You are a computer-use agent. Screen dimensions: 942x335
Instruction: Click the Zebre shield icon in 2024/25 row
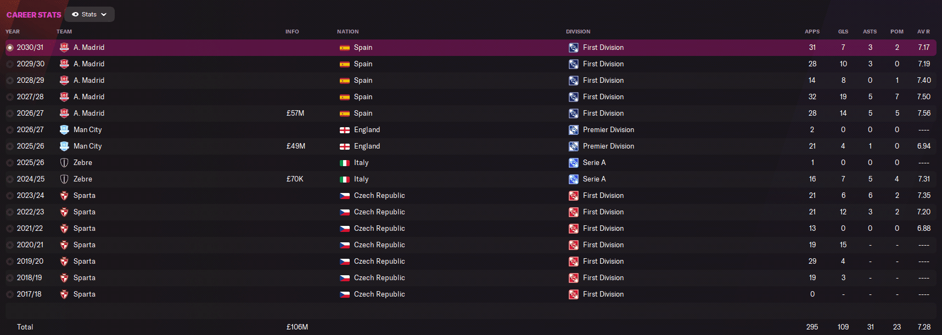(64, 179)
